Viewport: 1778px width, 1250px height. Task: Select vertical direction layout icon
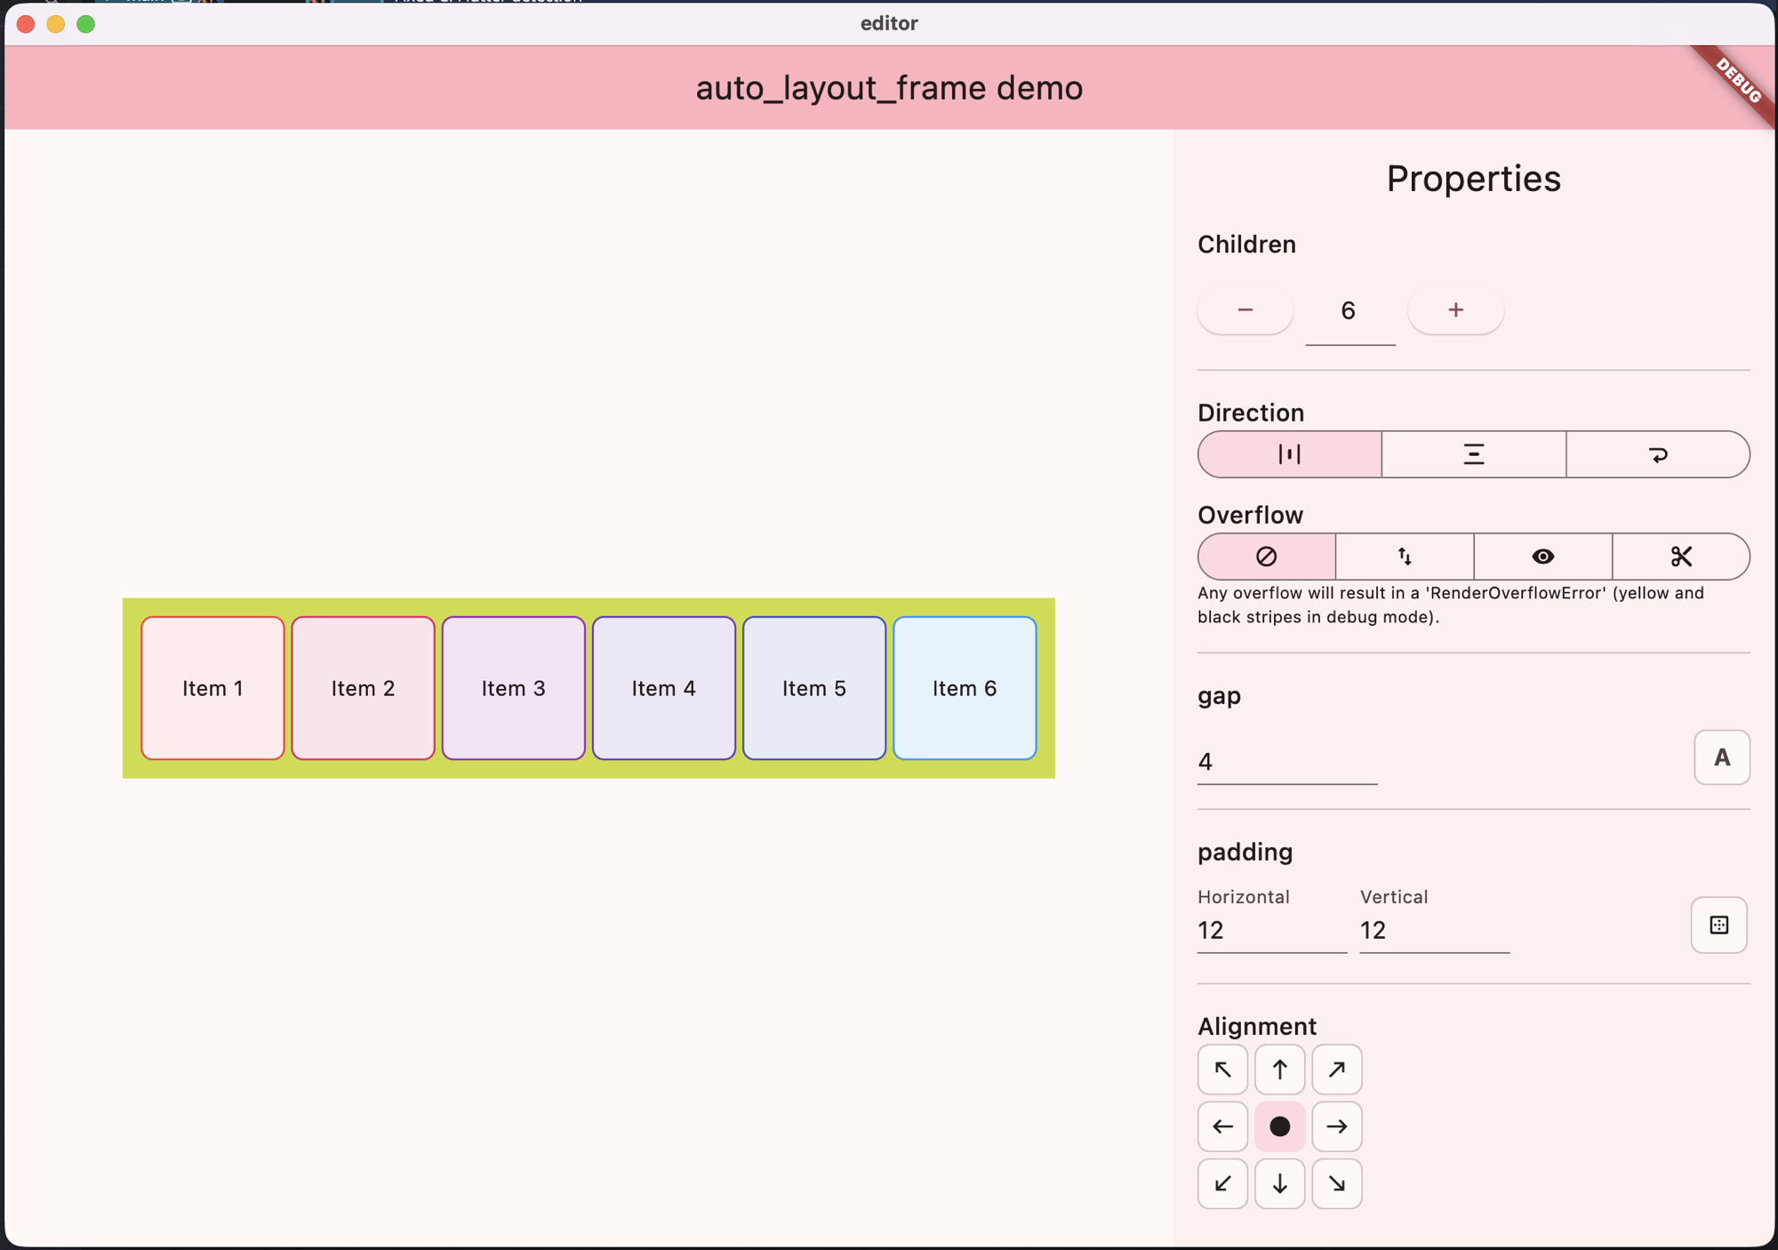pos(1473,454)
